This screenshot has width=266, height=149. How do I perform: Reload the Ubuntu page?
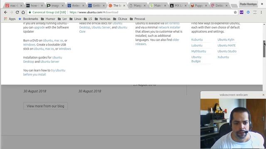click(x=17, y=12)
